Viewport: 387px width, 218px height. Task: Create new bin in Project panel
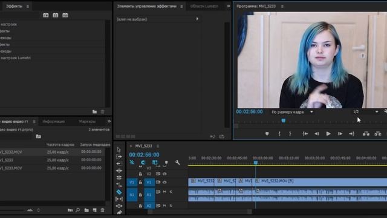point(86,210)
